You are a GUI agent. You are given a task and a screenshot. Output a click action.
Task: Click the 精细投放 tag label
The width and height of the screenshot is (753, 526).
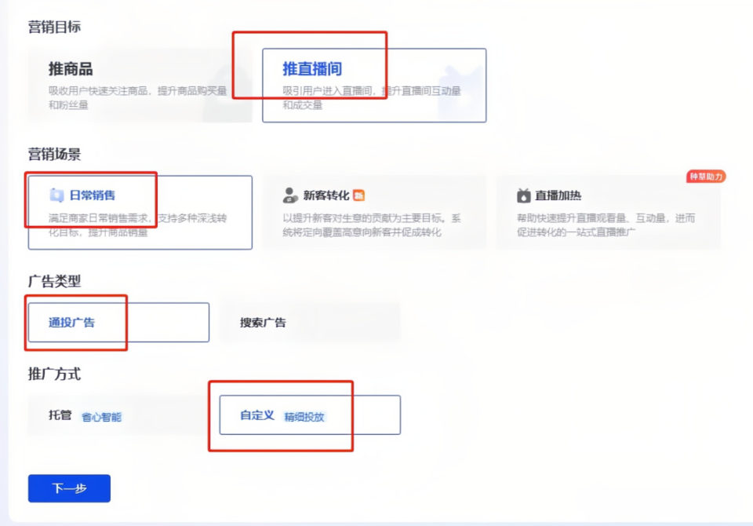(x=304, y=417)
